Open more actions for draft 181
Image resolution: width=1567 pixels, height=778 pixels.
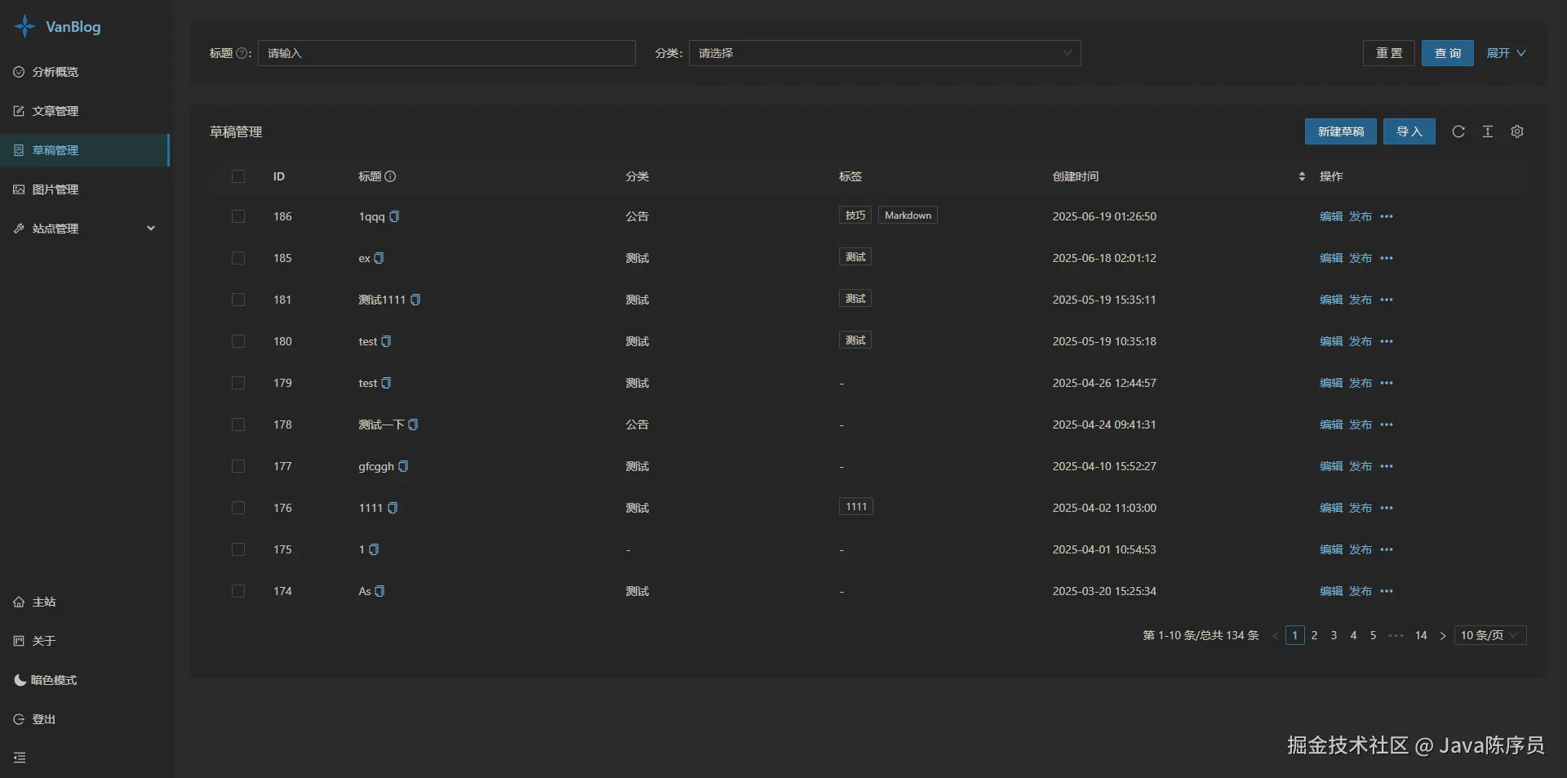click(x=1387, y=300)
